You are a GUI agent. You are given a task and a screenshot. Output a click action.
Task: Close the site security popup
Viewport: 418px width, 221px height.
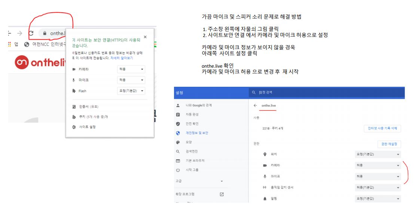pyautogui.click(x=145, y=37)
